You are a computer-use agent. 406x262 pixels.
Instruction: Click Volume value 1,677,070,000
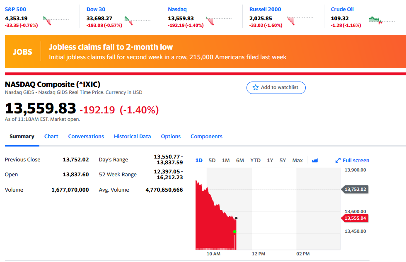coord(70,190)
